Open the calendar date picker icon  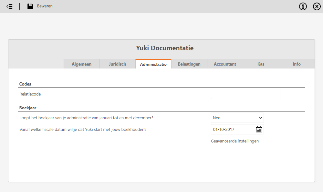[x=259, y=129]
